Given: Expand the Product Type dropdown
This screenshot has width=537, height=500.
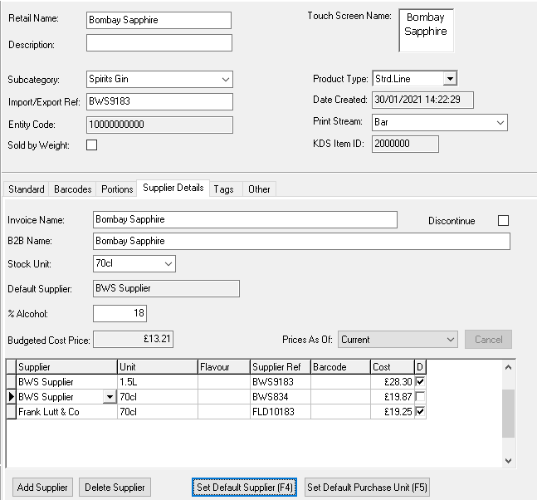Looking at the screenshot, I should [449, 79].
